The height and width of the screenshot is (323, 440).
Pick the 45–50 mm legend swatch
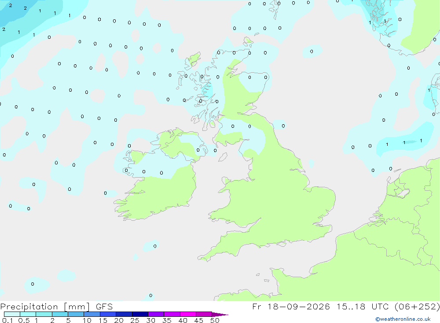(204, 314)
